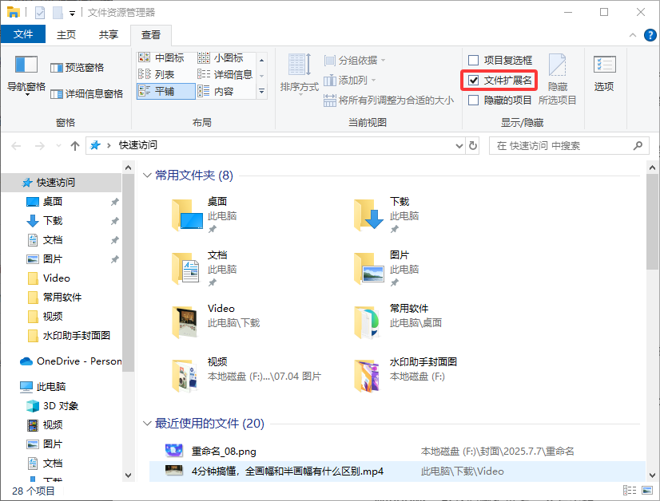Switch to the 主页 ribbon tab
The image size is (660, 501).
pos(66,35)
